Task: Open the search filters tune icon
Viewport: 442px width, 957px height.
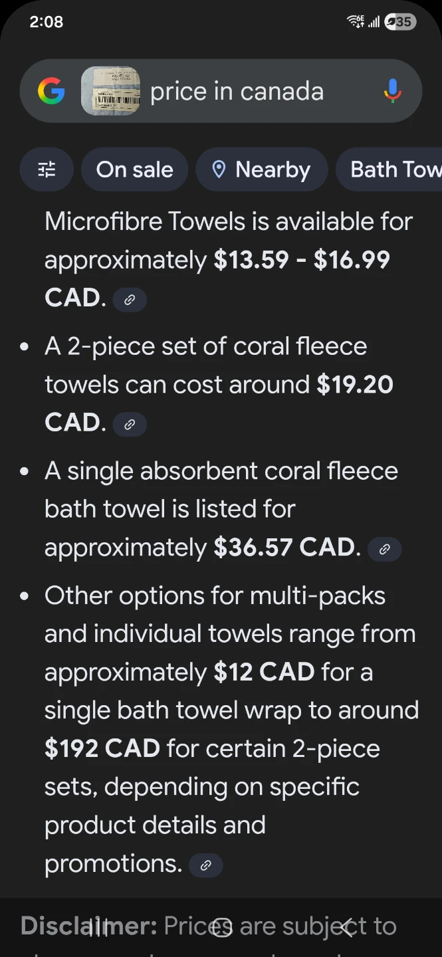Action: pos(47,169)
